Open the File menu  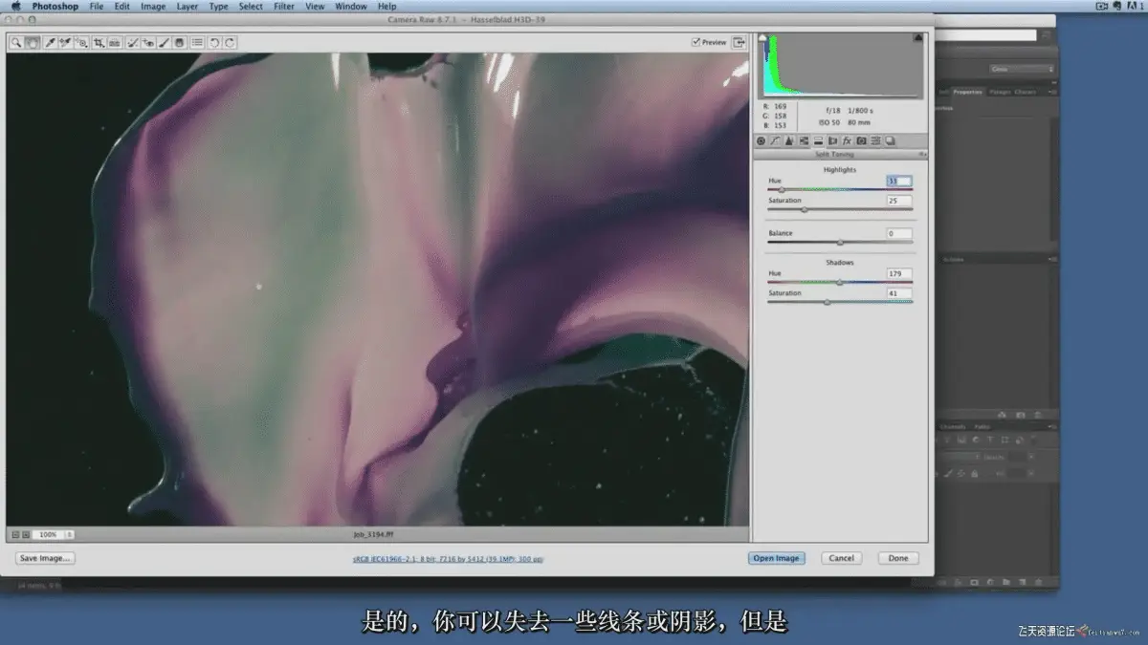97,6
